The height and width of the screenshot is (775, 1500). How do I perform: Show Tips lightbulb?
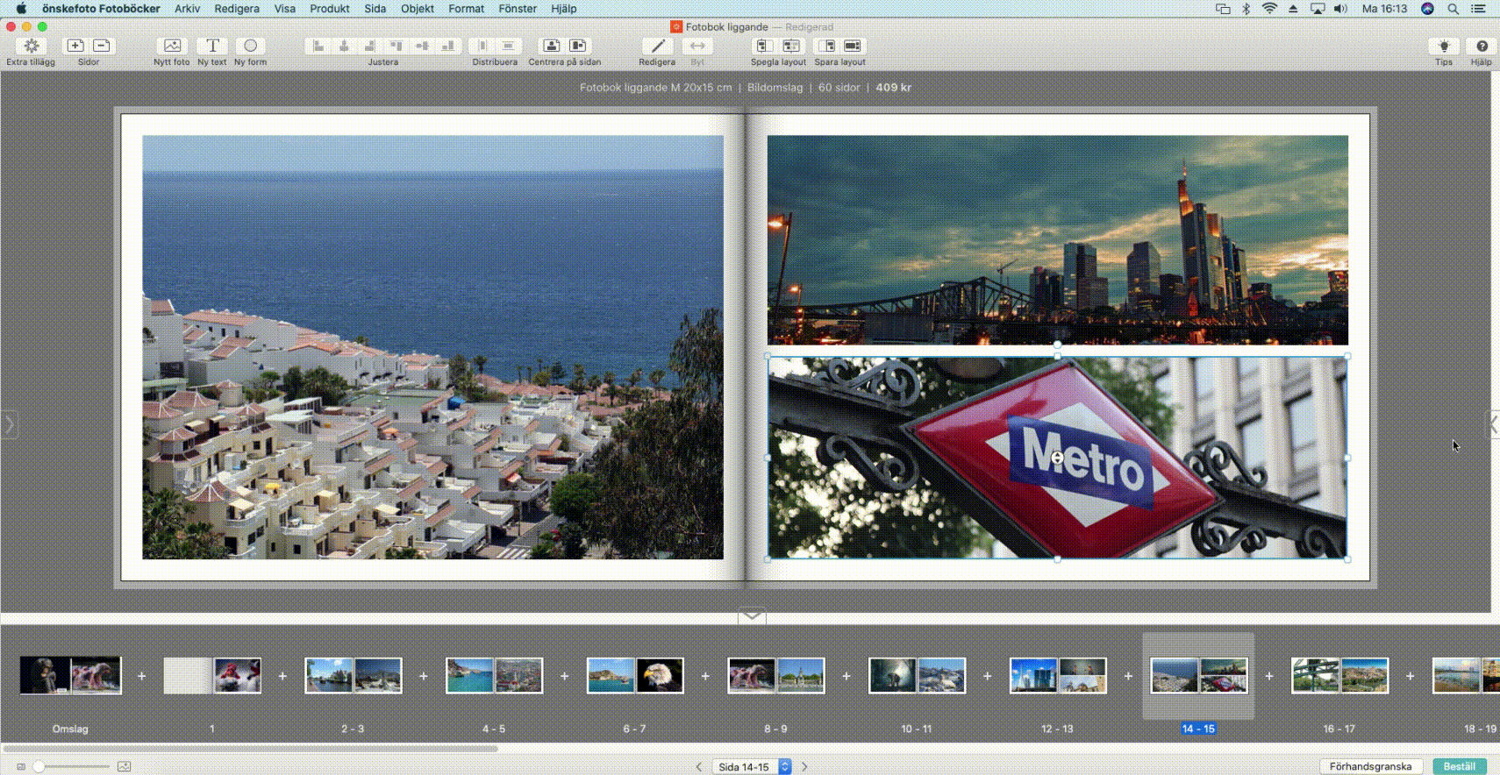tap(1444, 46)
